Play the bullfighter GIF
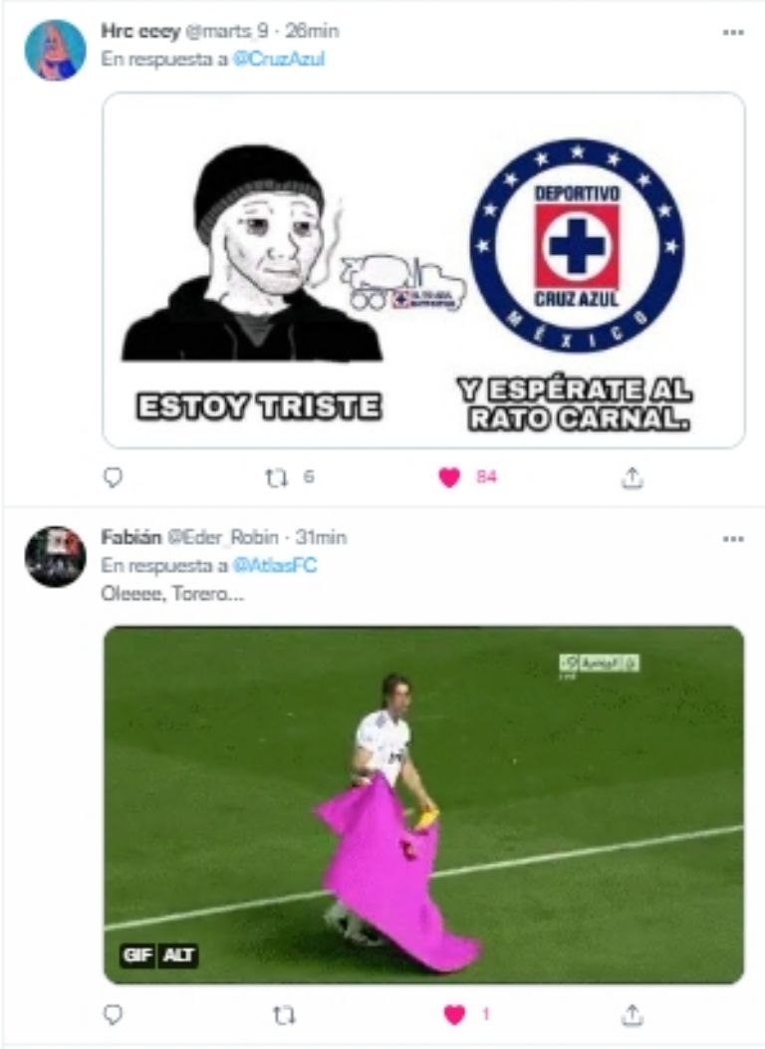The width and height of the screenshot is (765, 1049). click(x=423, y=805)
